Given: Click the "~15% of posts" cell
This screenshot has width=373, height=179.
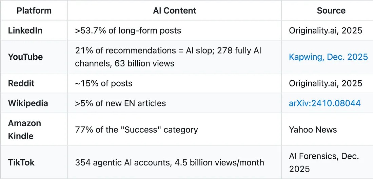Looking at the screenshot, I should click(104, 83).
